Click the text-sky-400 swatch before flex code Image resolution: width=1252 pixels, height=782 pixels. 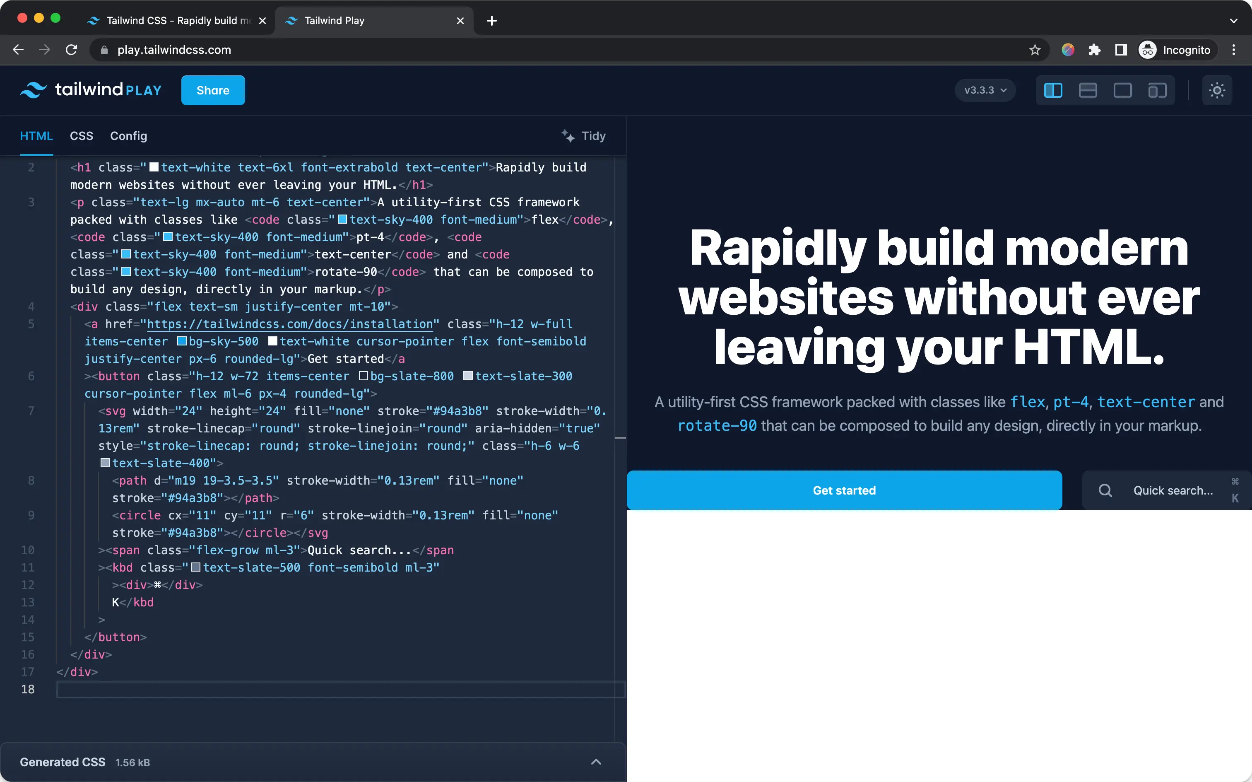[x=342, y=219]
